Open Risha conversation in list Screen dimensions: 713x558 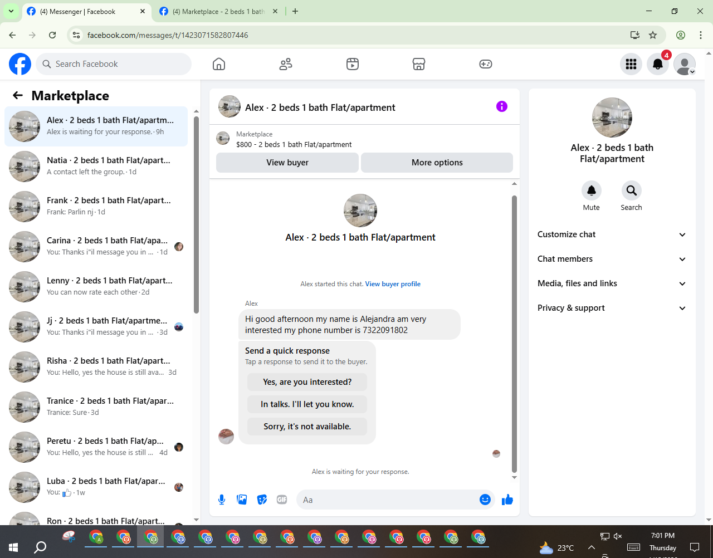[96, 366]
